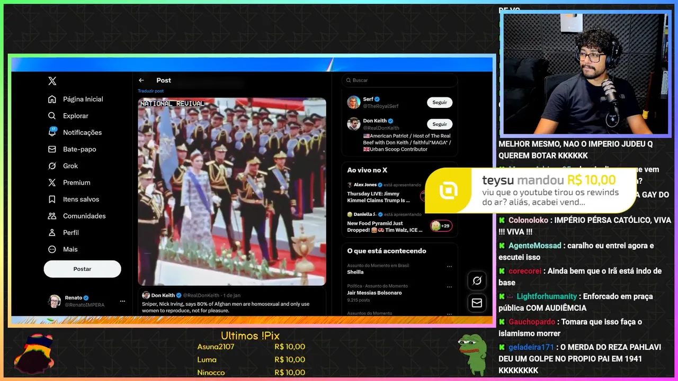Open Página Inicial menu label
This screenshot has height=381, width=678.
coord(83,99)
